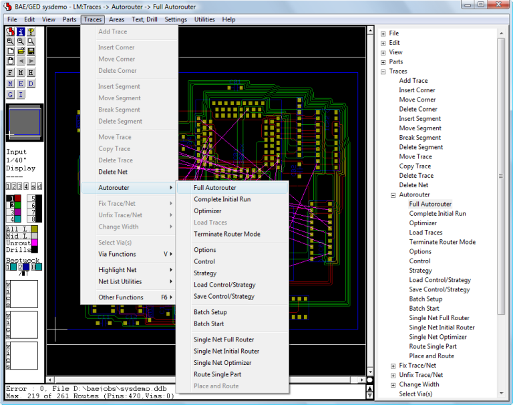Viewport: 513px width, 405px height.
Task: Click the blue D toolbar button
Action: 31,84
